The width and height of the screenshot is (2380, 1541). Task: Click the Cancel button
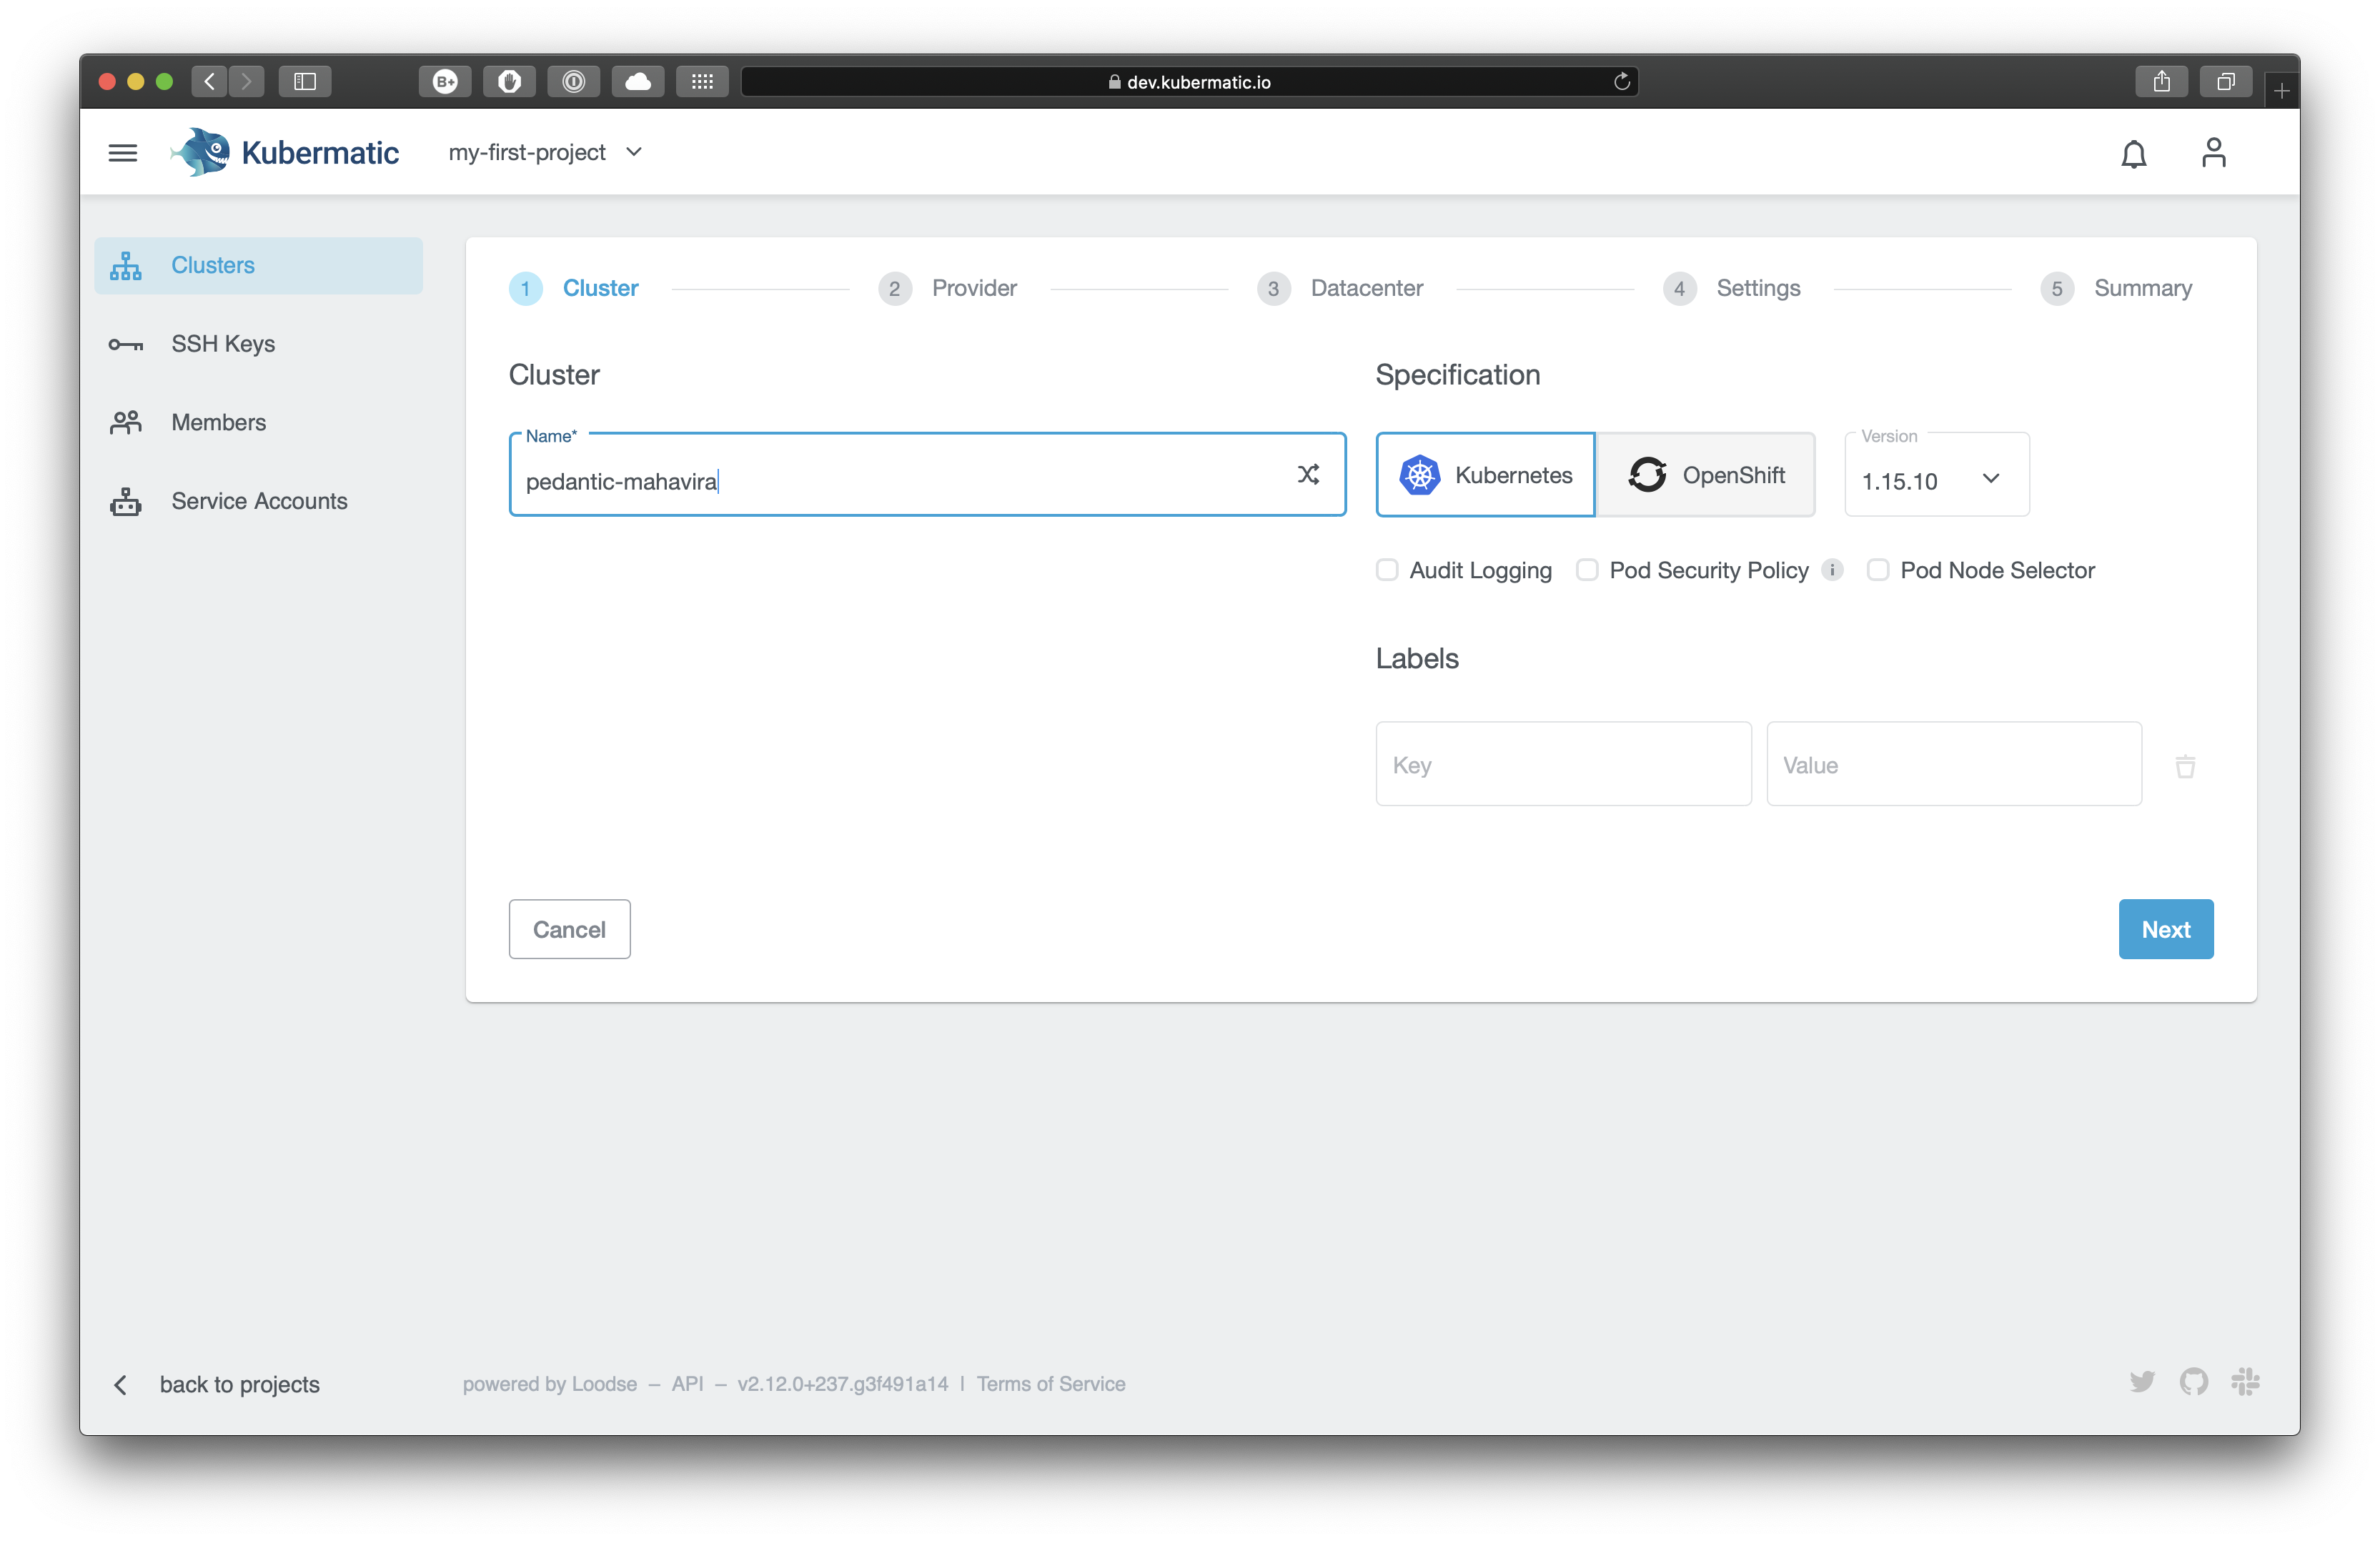pyautogui.click(x=569, y=928)
